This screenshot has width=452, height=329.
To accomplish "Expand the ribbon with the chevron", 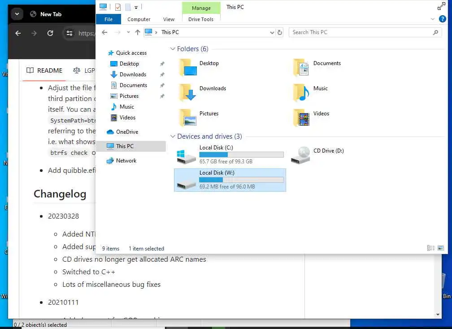I will 432,19.
